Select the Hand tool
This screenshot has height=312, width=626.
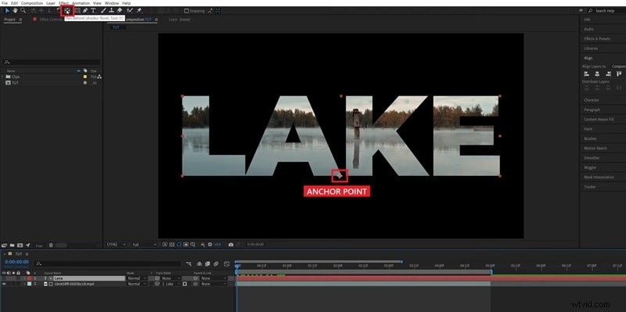15,10
